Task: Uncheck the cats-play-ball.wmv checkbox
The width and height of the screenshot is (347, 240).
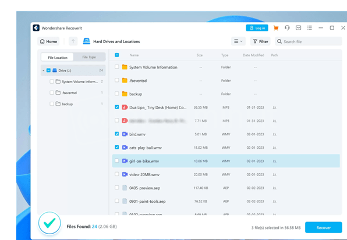Action: [x=117, y=147]
